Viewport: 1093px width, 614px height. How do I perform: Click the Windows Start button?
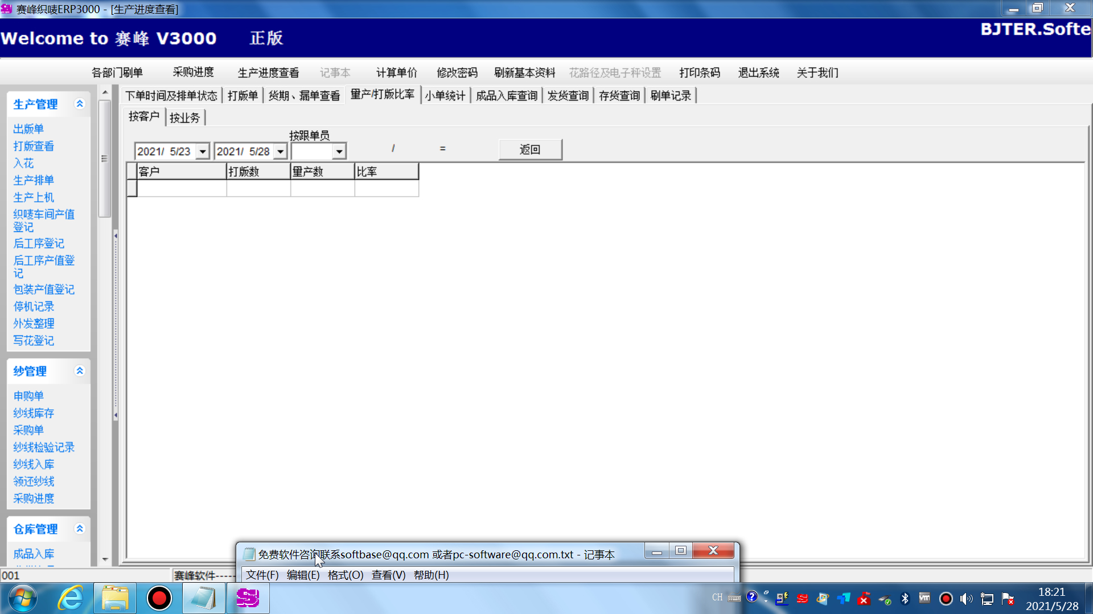point(23,598)
